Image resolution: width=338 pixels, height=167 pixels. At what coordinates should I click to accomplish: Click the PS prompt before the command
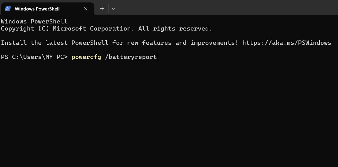pyautogui.click(x=5, y=57)
